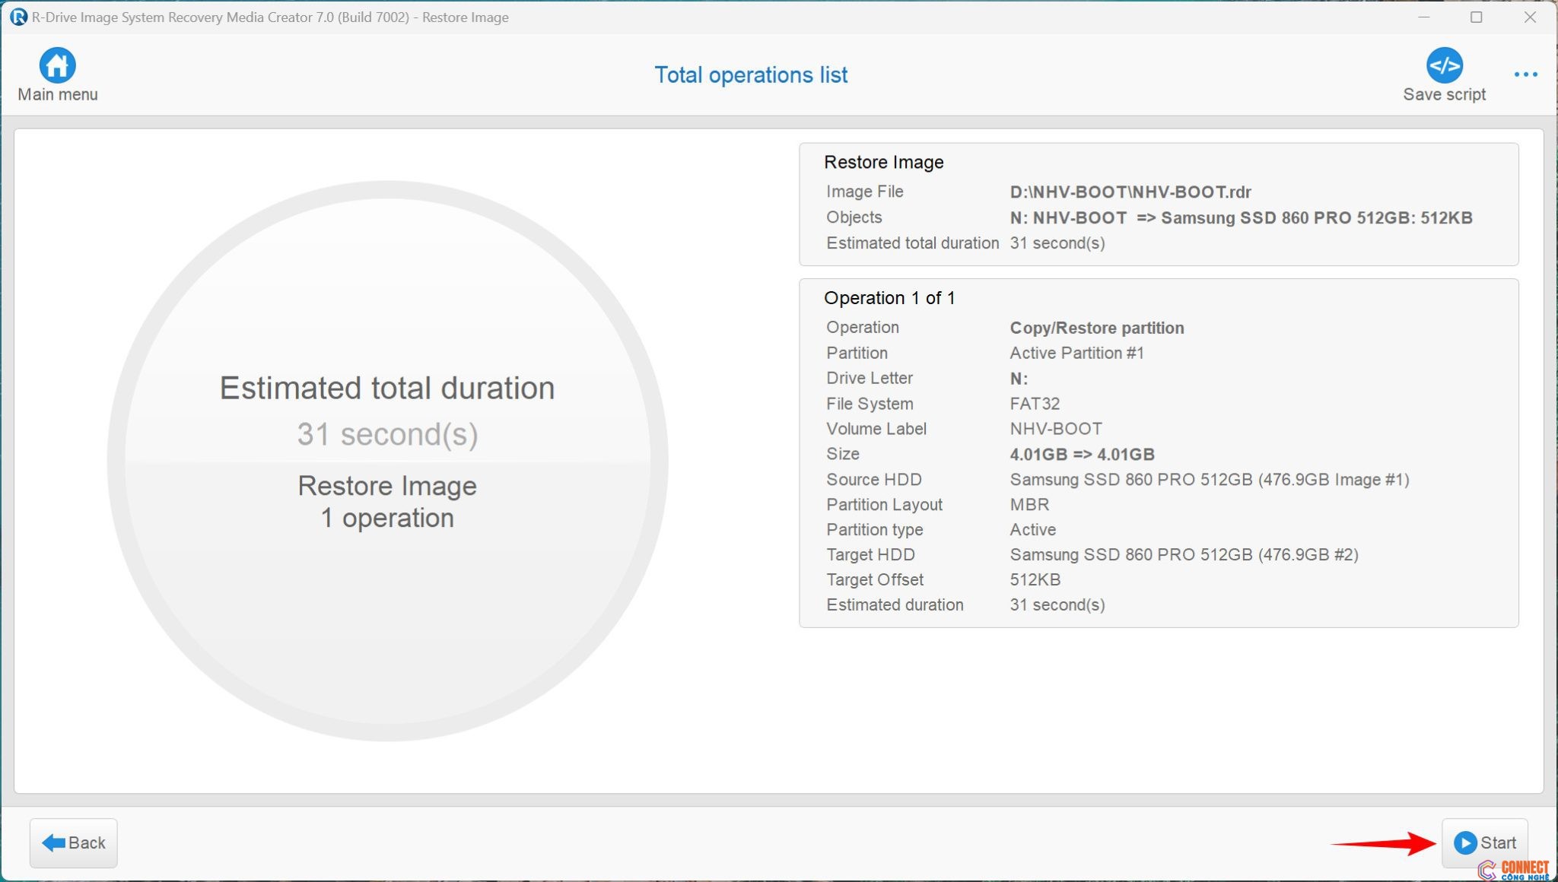Click 'Restore Image' text inside the circle
The width and height of the screenshot is (1558, 882).
(387, 486)
